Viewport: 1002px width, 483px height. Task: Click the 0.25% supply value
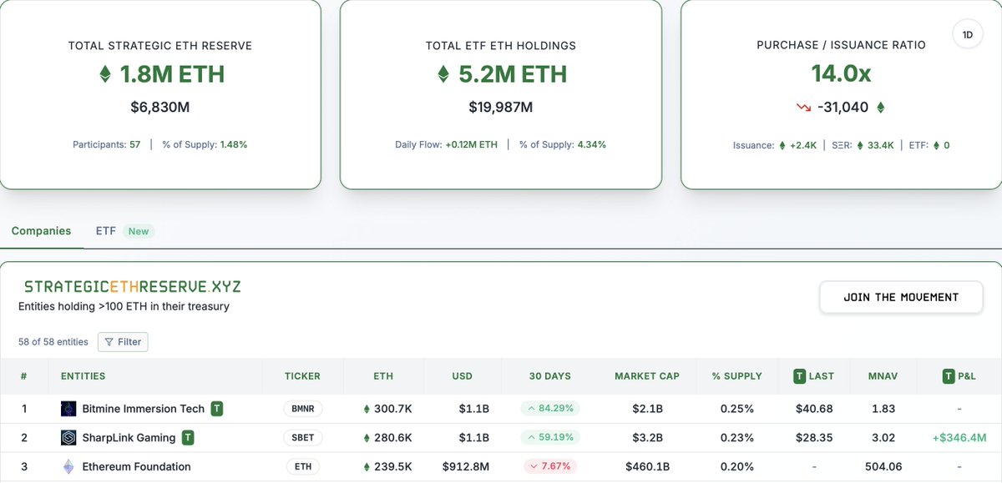736,409
